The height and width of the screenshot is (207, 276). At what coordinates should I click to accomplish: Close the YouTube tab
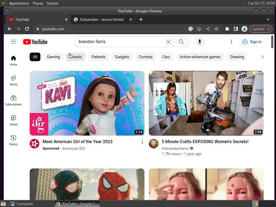coord(66,19)
